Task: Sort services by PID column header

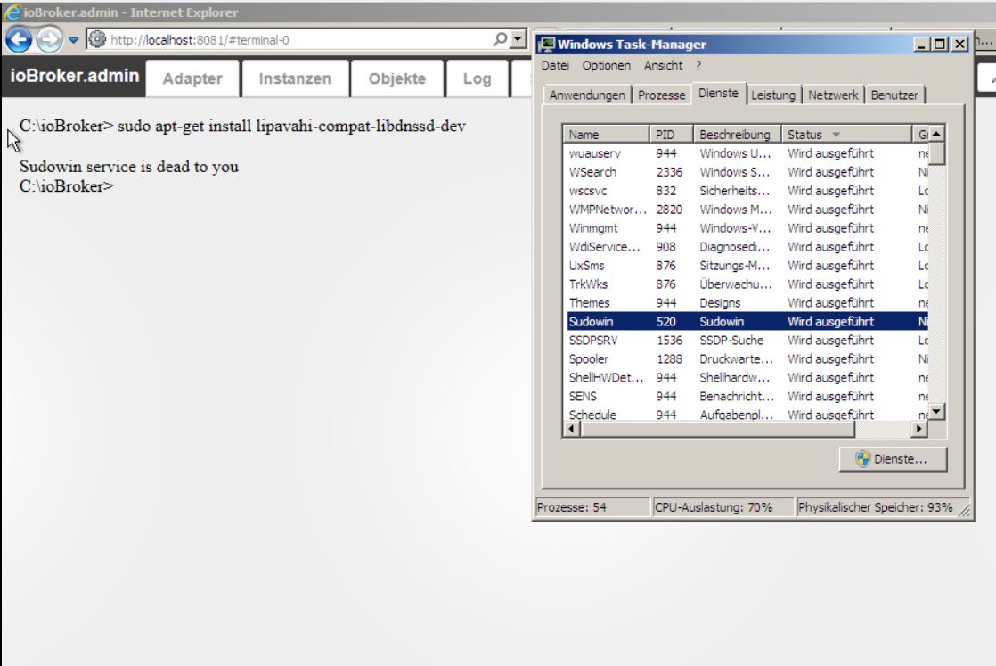Action: 672,134
